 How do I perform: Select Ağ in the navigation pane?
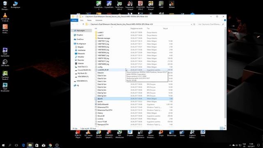(x=78, y=85)
